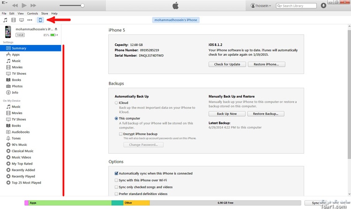Screen dimensions: 351x209
Task: Click the Downloads arrow icon
Action: [x=323, y=6]
